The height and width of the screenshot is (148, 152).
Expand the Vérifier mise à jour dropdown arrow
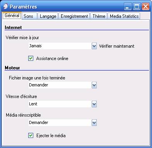pos(94,46)
